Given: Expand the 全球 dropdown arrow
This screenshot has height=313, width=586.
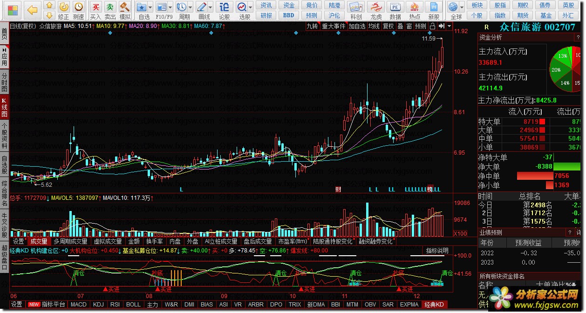Looking at the screenshot, I should pos(462,7).
